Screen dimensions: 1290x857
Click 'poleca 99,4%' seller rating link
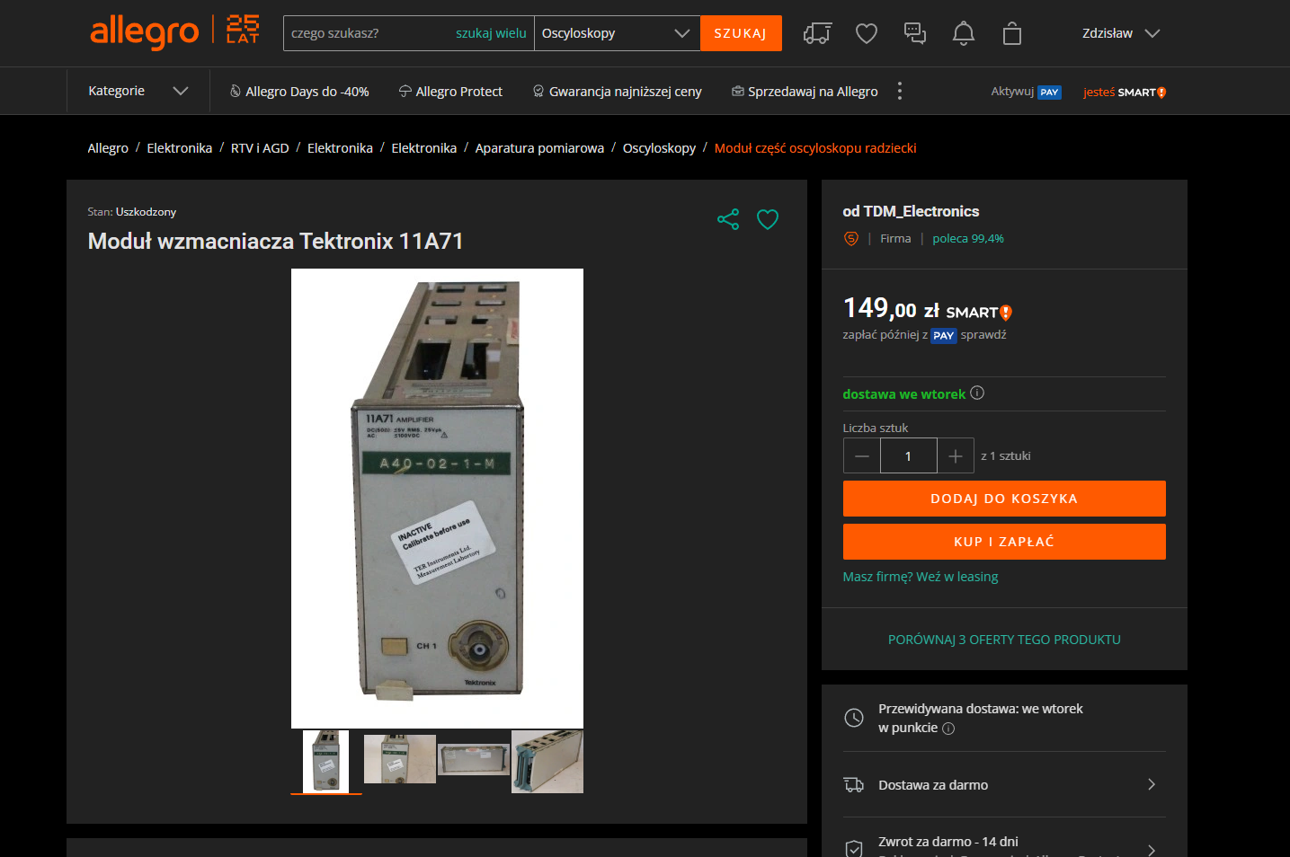968,238
